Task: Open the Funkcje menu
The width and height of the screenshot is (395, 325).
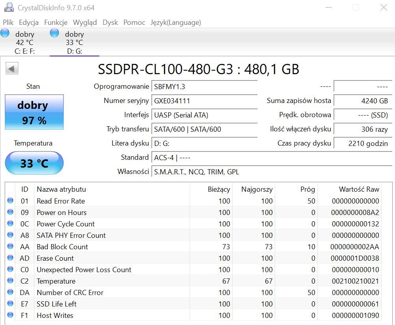Action: [x=56, y=22]
